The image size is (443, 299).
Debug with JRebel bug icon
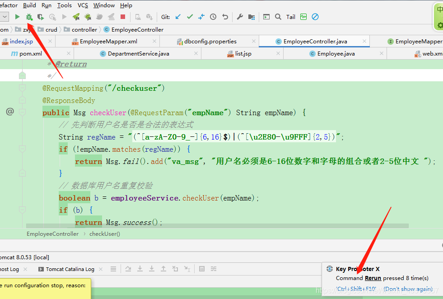(x=88, y=17)
